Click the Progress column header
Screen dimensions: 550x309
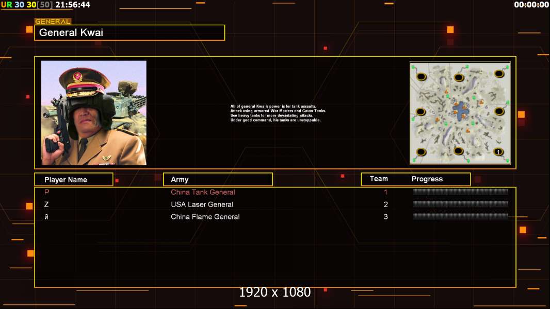point(427,179)
